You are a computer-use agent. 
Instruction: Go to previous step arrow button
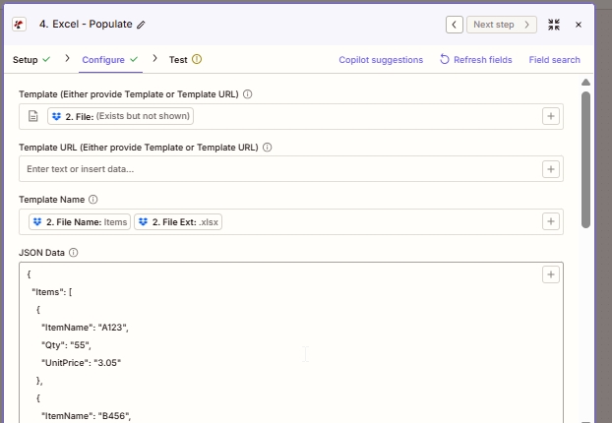coord(455,25)
